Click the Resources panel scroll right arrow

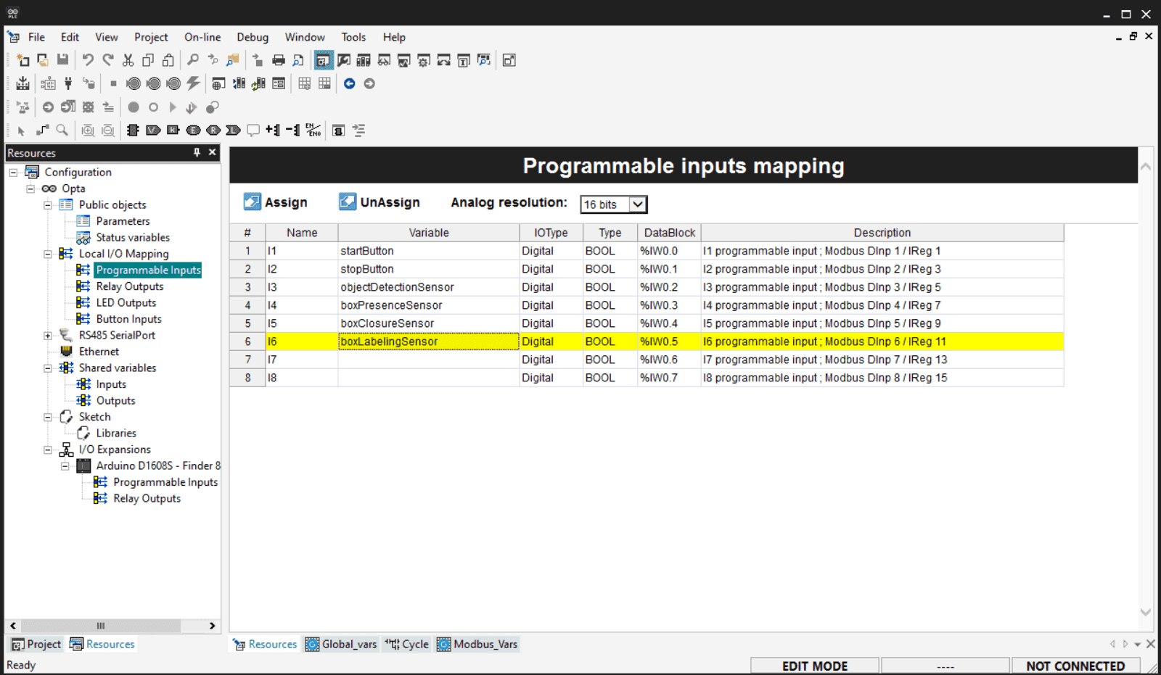[x=212, y=626]
